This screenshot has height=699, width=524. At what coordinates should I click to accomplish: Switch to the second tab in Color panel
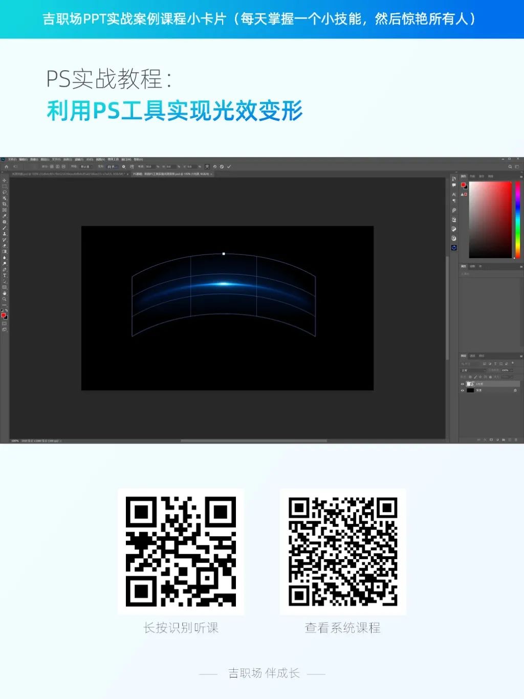(x=472, y=176)
